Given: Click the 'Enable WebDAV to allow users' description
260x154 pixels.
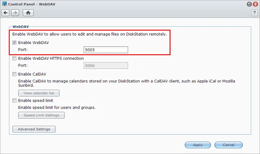Looking at the screenshot, I should 90,34.
